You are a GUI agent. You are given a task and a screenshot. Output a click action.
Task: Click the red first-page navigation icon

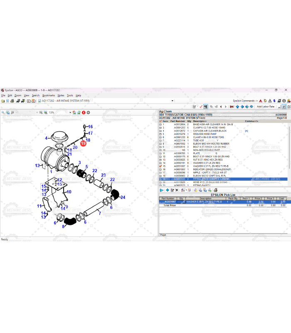click(232, 107)
